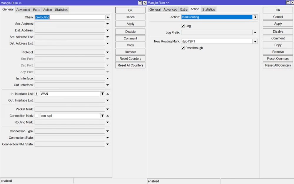
Task: Click Reset All Counters in left window
Action: tap(130, 65)
